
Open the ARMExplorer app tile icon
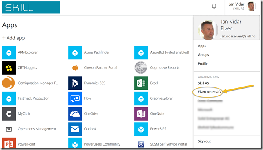tap(9, 52)
